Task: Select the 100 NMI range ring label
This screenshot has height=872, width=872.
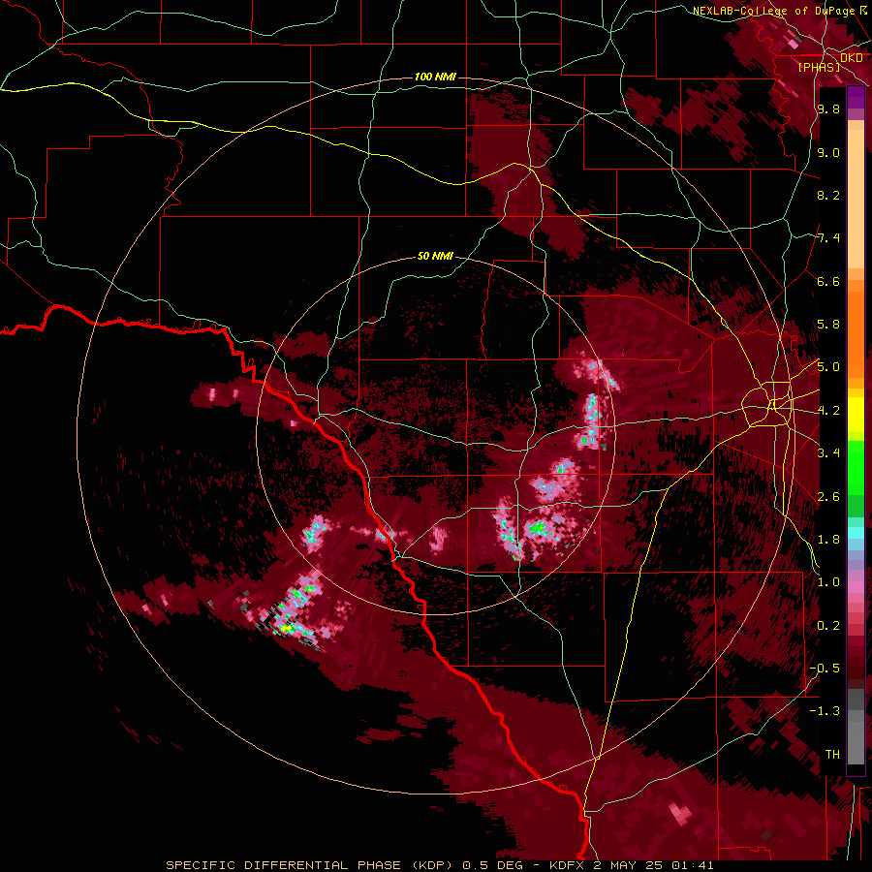Action: (x=435, y=77)
